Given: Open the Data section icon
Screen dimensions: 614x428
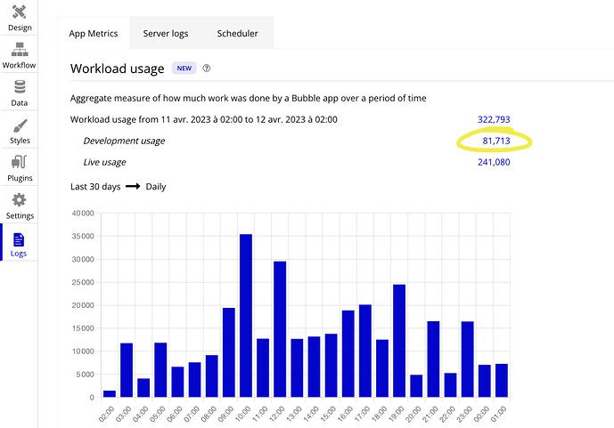Looking at the screenshot, I should (x=20, y=87).
